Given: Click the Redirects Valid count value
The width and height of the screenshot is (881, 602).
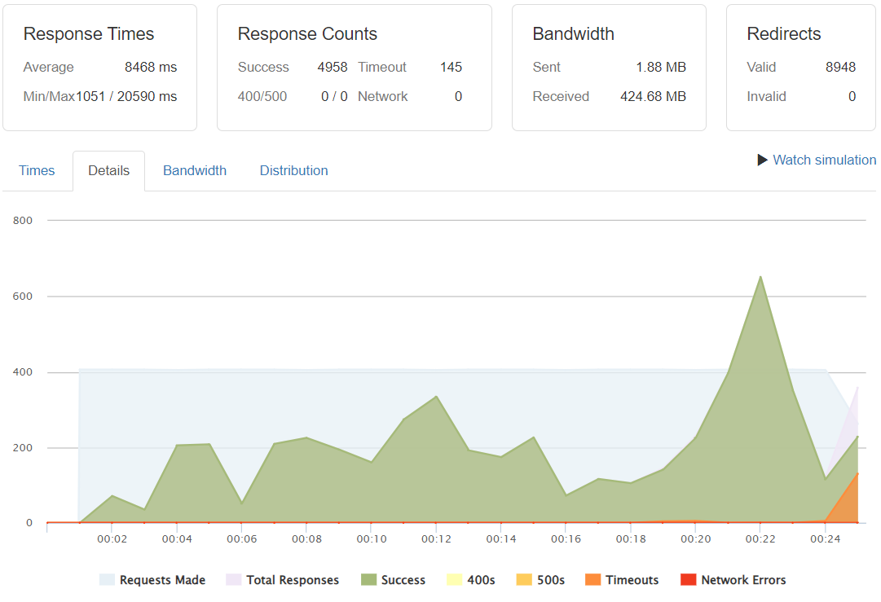Looking at the screenshot, I should point(840,67).
